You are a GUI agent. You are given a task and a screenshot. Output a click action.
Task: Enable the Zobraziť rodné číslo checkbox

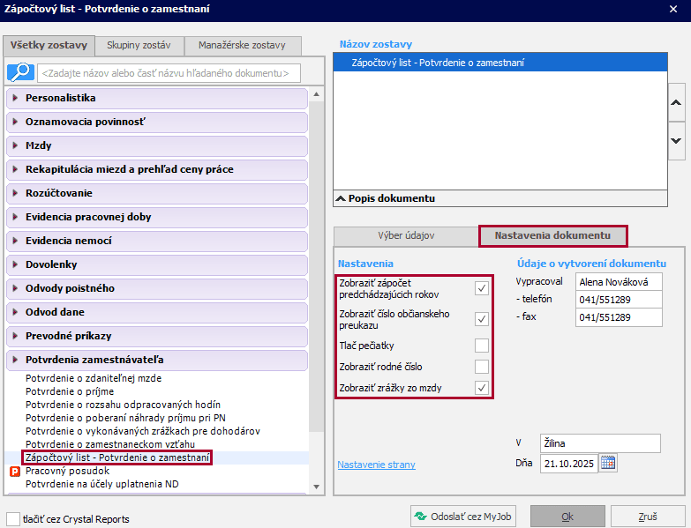pos(481,366)
